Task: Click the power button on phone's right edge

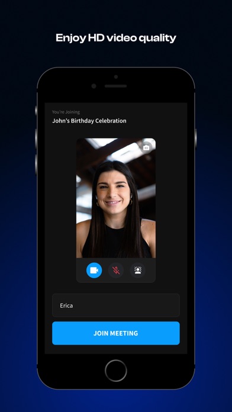Action: pyautogui.click(x=195, y=138)
